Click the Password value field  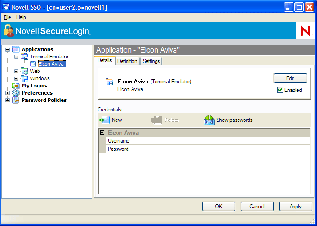pos(257,149)
